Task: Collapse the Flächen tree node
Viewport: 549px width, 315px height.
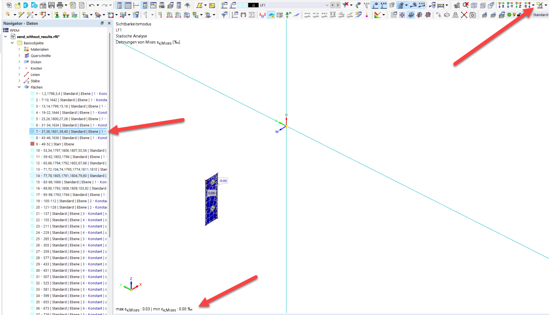Action: (x=19, y=87)
